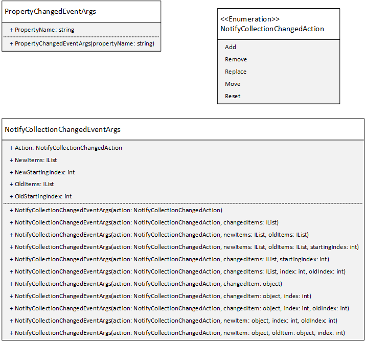The width and height of the screenshot is (365, 341).
Task: Click constructor with changedItems, index, oldIndex parameters
Action: tap(177, 271)
